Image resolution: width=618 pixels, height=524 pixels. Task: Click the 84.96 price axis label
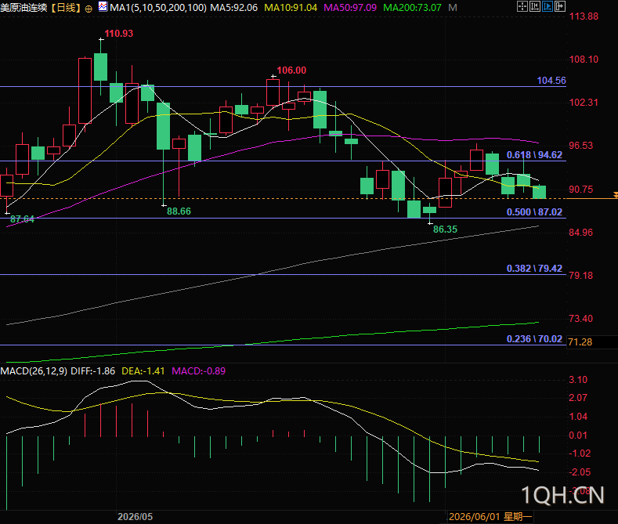point(580,233)
